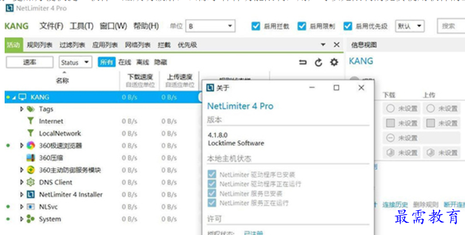Sort by the 下载速度 column header

[x=140, y=77]
